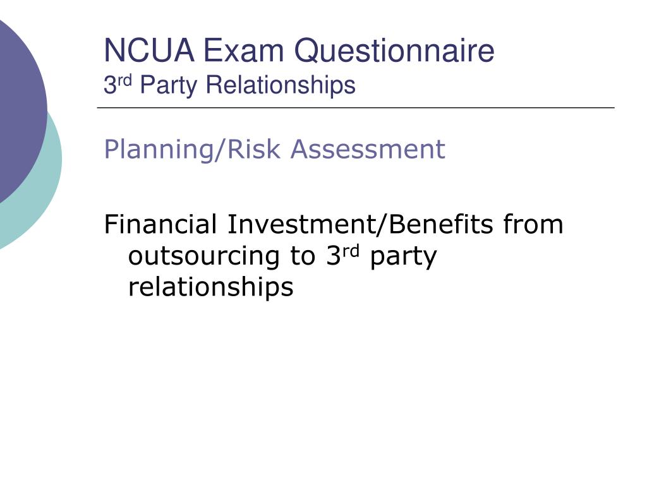Click the 'NCUA Exam Questionnaire' title text
The height and width of the screenshot is (485, 647).
299,51
